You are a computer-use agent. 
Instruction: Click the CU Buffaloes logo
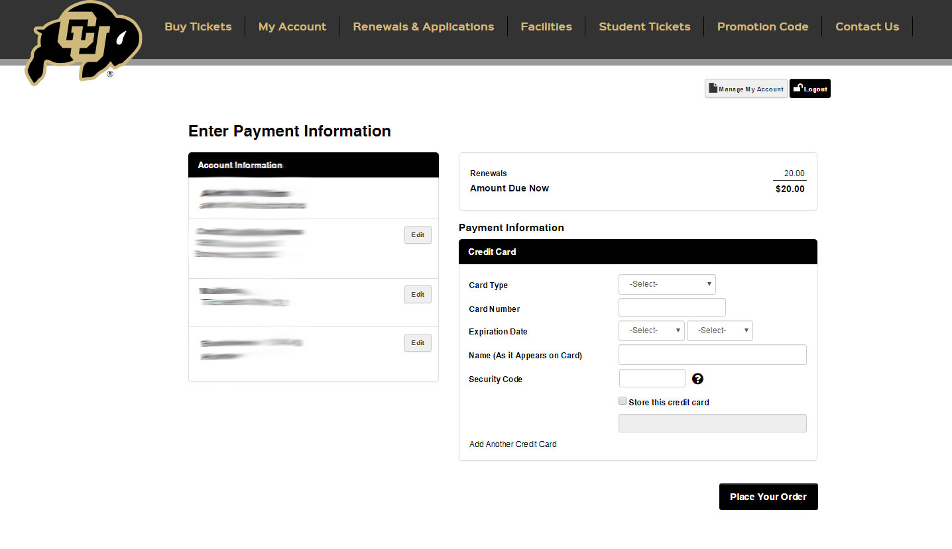click(x=84, y=42)
